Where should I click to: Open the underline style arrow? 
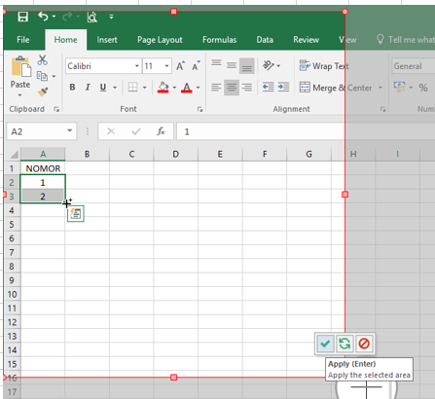(115, 88)
